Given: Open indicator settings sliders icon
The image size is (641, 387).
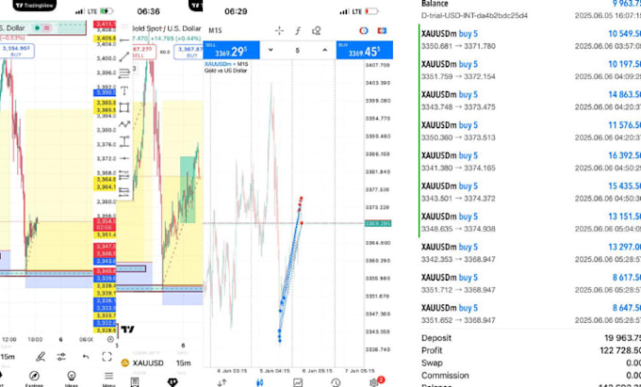Looking at the screenshot, I should (61, 357).
